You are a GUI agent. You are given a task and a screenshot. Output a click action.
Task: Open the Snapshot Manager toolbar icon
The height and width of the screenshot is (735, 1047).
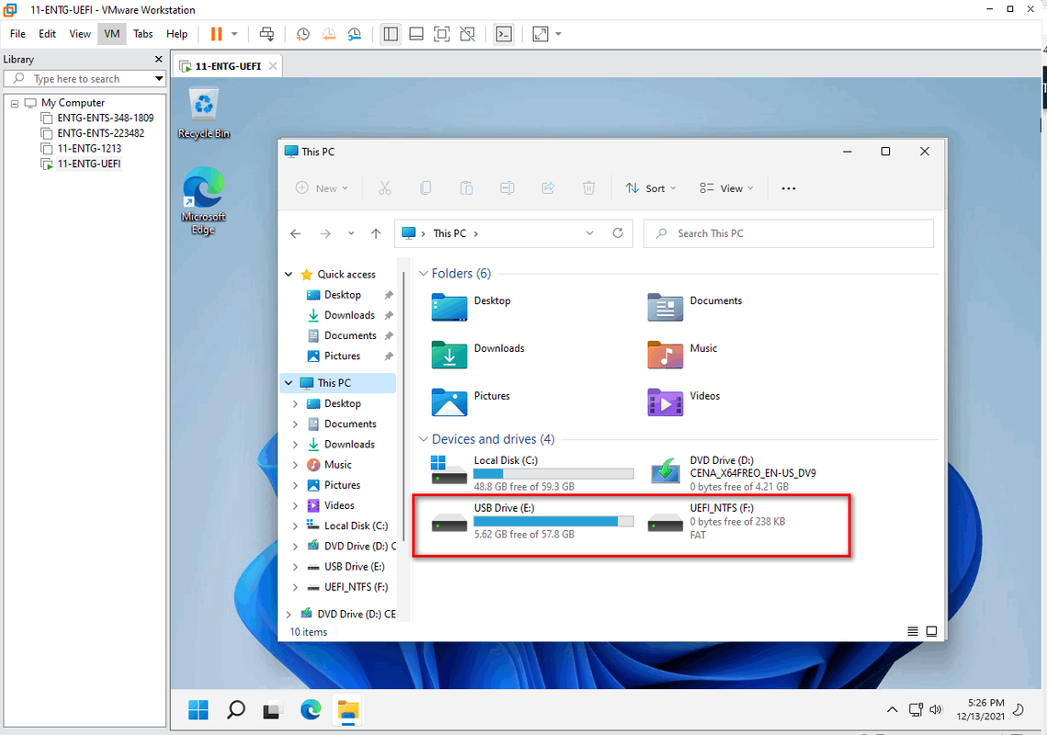tap(355, 34)
